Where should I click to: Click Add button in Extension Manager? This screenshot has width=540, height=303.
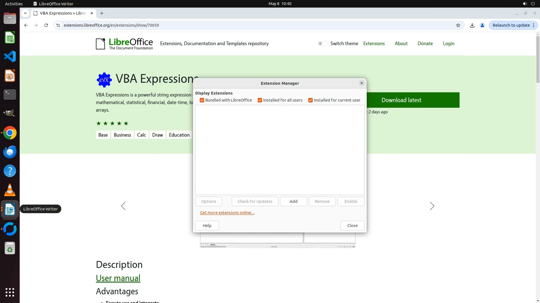pyautogui.click(x=293, y=201)
